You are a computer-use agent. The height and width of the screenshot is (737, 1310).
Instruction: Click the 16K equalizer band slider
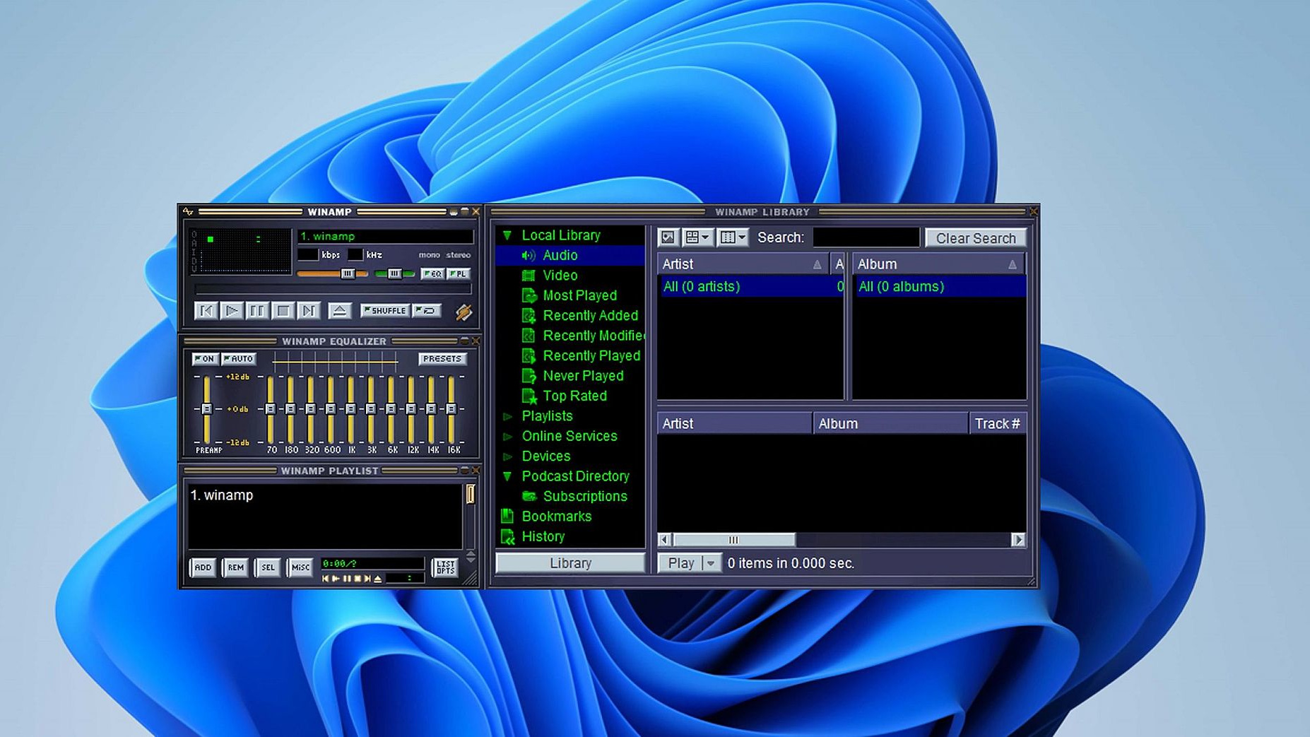tap(451, 409)
